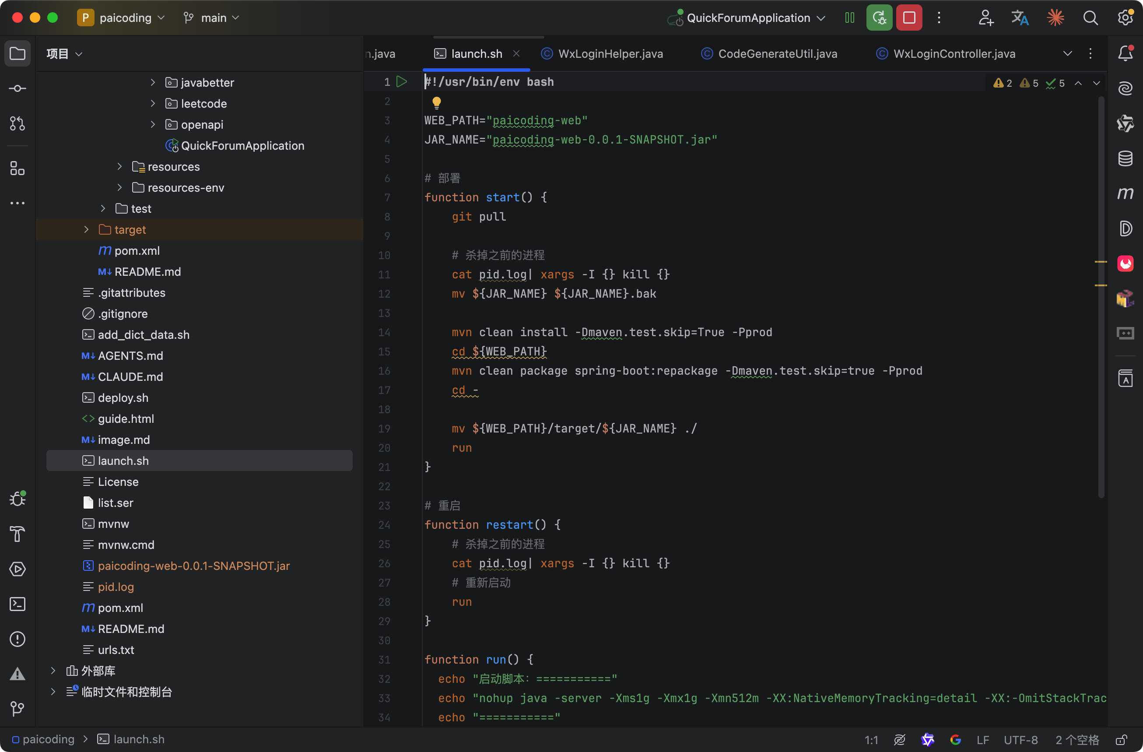Image resolution: width=1143 pixels, height=752 pixels.
Task: Expand the target folder
Action: coord(86,230)
